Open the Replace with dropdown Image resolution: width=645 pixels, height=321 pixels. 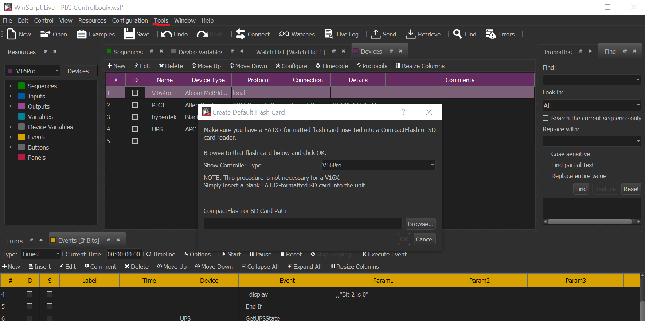[591, 141]
